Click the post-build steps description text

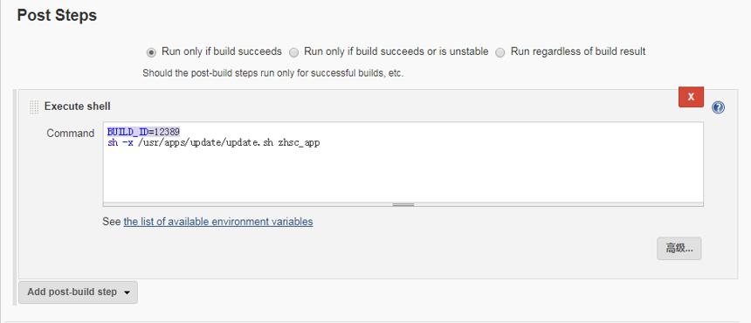coord(273,74)
